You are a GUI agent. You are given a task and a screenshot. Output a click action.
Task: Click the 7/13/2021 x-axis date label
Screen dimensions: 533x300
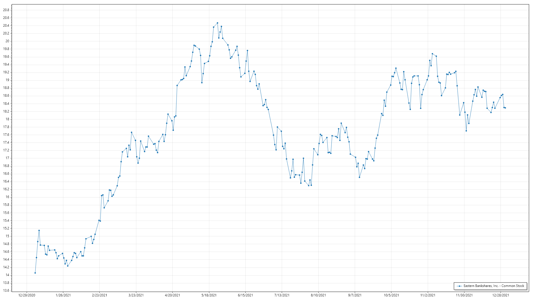(282, 295)
